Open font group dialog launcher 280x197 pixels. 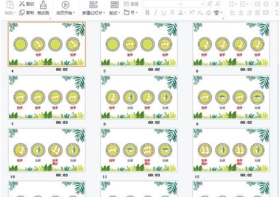[x=223, y=18]
